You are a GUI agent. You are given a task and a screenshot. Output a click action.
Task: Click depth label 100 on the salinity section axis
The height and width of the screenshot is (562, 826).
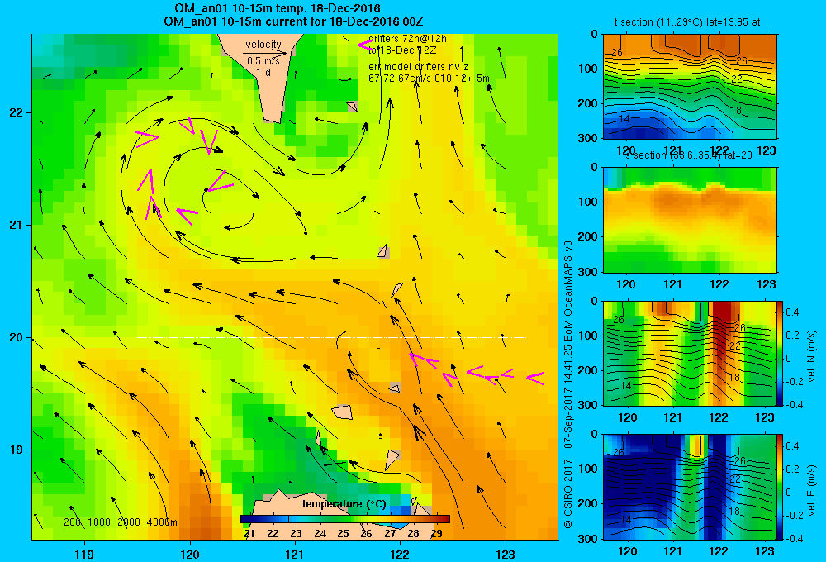[x=588, y=202]
